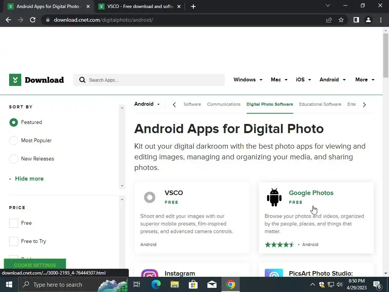Expand the More dropdown menu
The image size is (389, 292).
365,80
